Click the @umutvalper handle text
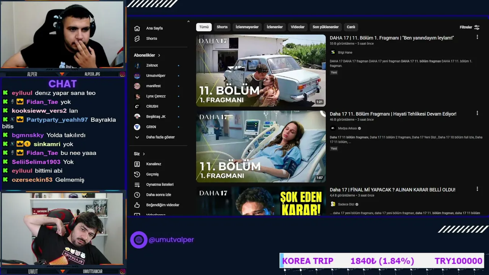The width and height of the screenshot is (489, 275). (171, 240)
